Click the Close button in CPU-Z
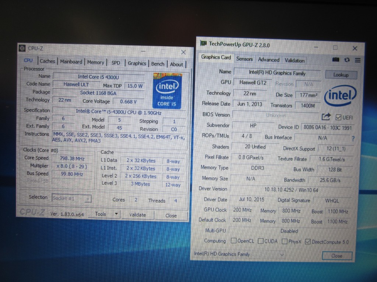 171,216
